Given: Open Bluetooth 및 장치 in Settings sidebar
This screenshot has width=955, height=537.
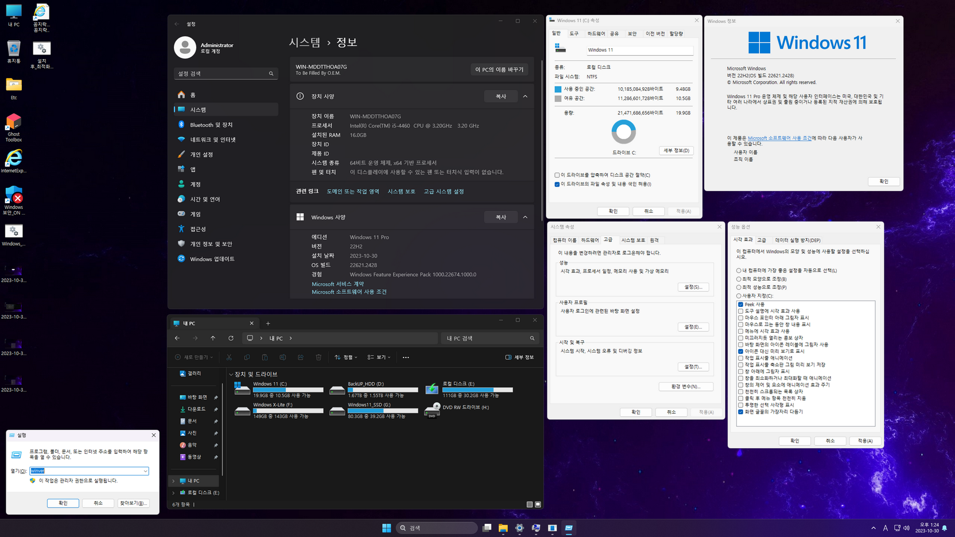Looking at the screenshot, I should point(226,124).
